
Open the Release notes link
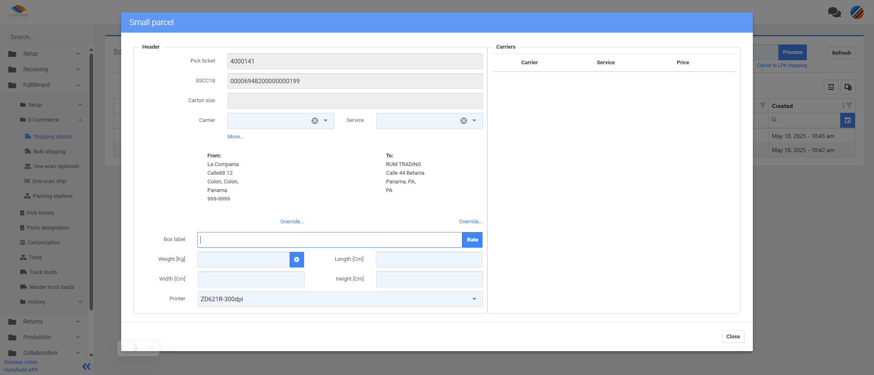pos(21,362)
